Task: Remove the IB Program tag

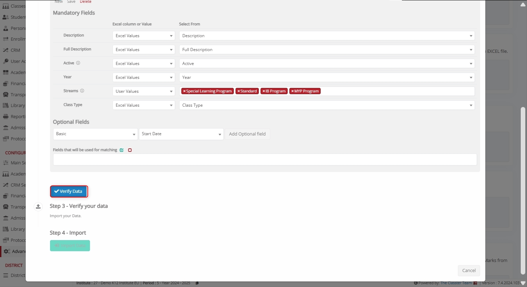Action: pyautogui.click(x=263, y=91)
